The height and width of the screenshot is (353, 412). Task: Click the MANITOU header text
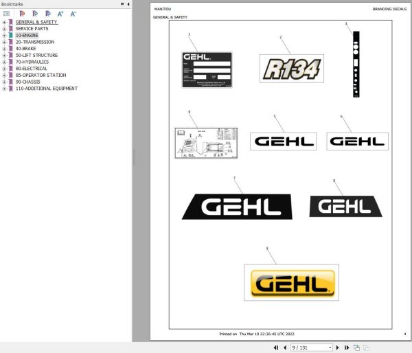163,9
